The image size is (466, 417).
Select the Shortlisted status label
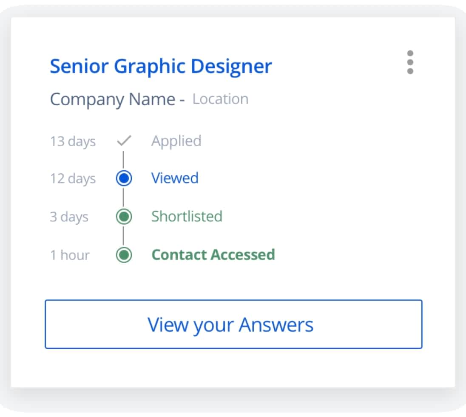coord(187,216)
